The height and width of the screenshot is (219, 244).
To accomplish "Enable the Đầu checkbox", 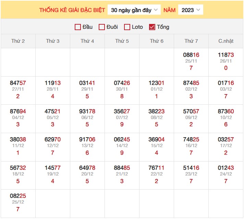I will [78, 27].
